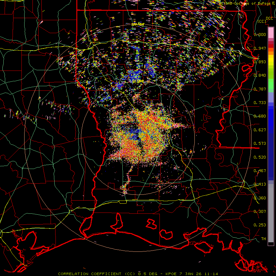This screenshot has height=276, width=276.
Task: Pick the gray segment of the color bar
Action: pos(271,213)
